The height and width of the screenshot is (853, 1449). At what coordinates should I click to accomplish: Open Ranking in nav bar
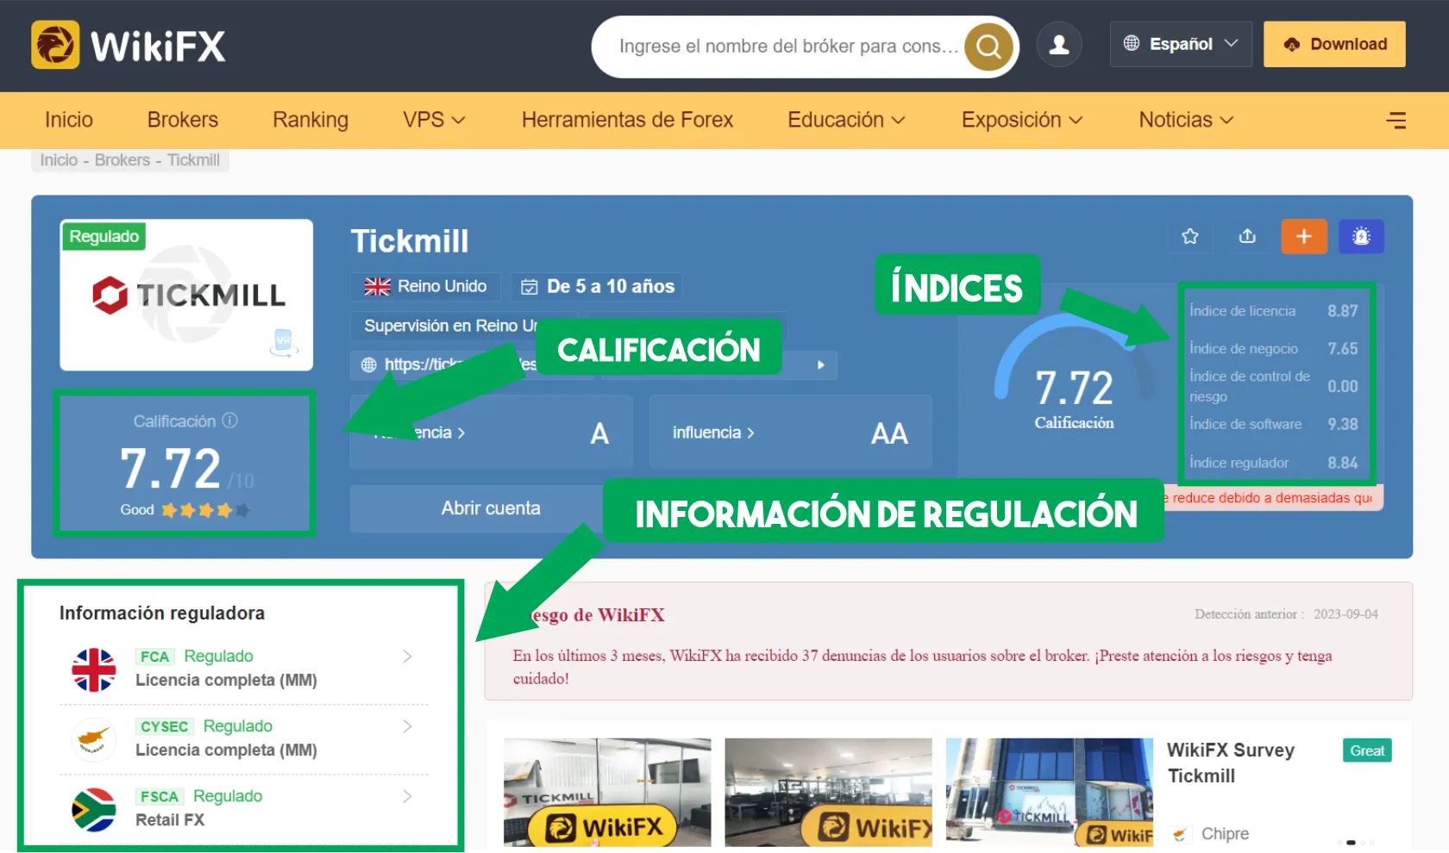tap(310, 120)
